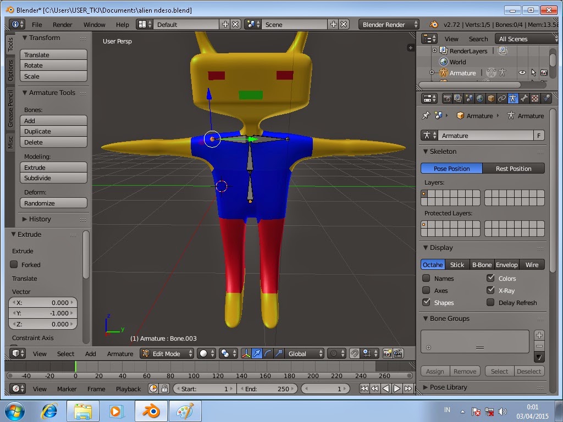Screen dimensions: 563x422
Task: Enable the Forked extrude checkbox
Action: [14, 264]
